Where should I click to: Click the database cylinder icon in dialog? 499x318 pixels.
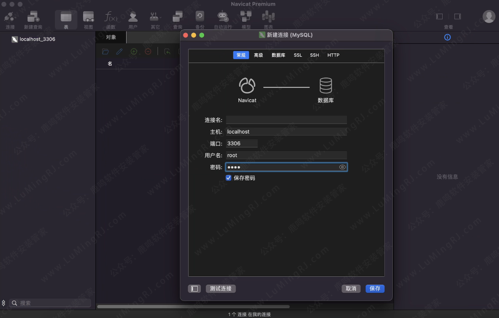tap(326, 86)
